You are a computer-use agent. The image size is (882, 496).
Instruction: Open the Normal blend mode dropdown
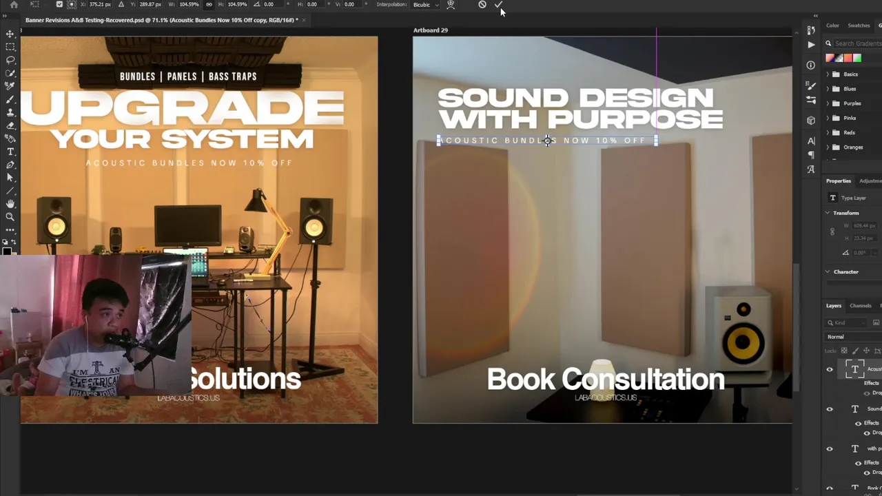click(x=853, y=337)
